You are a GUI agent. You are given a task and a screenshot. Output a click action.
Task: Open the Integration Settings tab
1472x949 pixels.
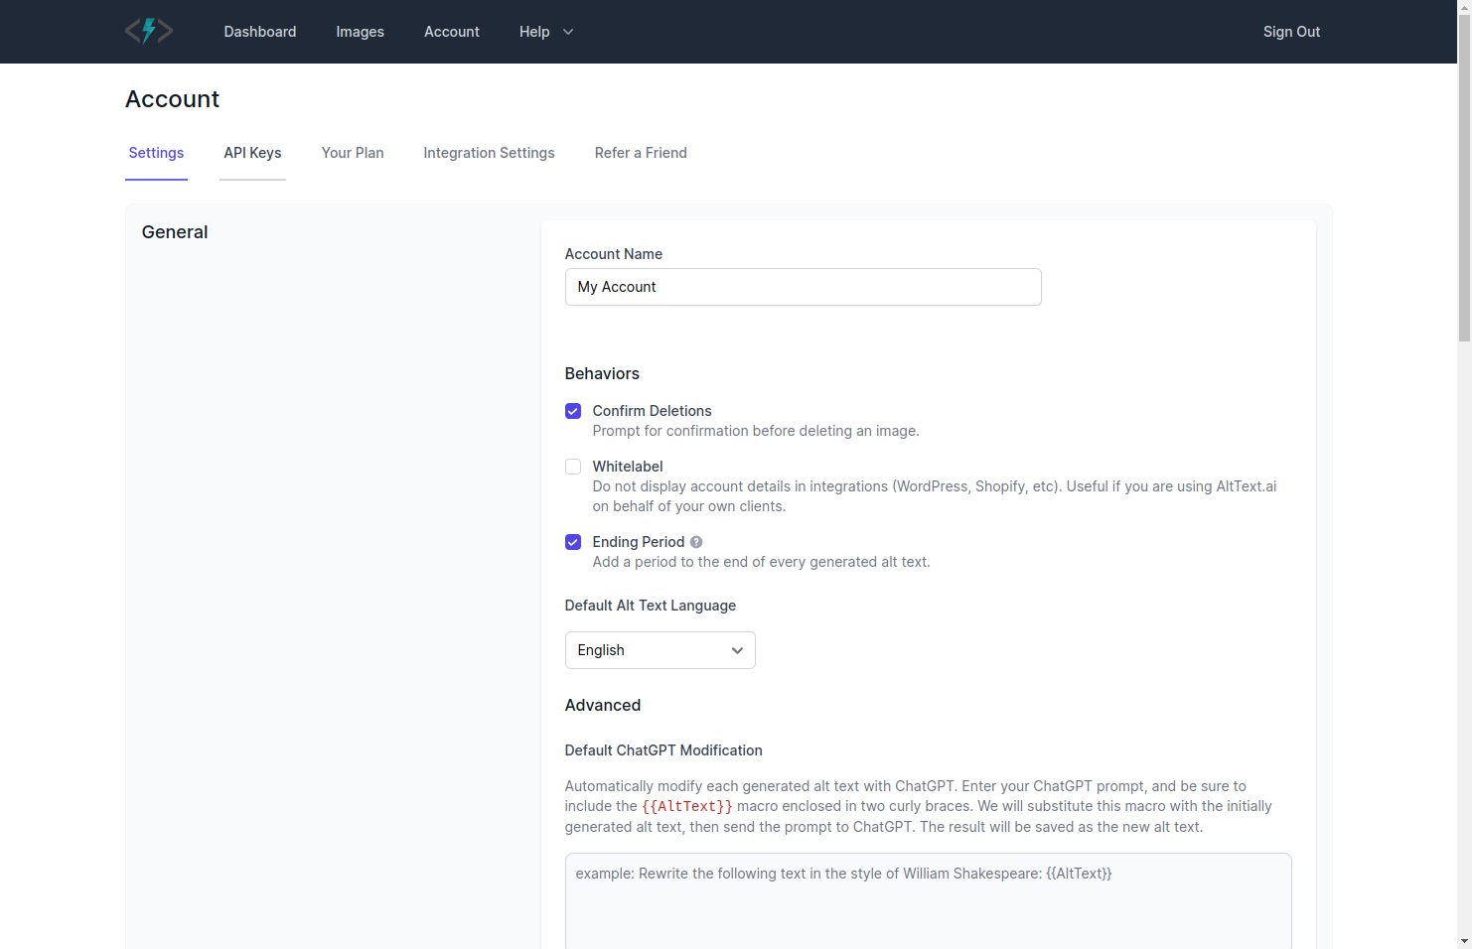coord(489,153)
